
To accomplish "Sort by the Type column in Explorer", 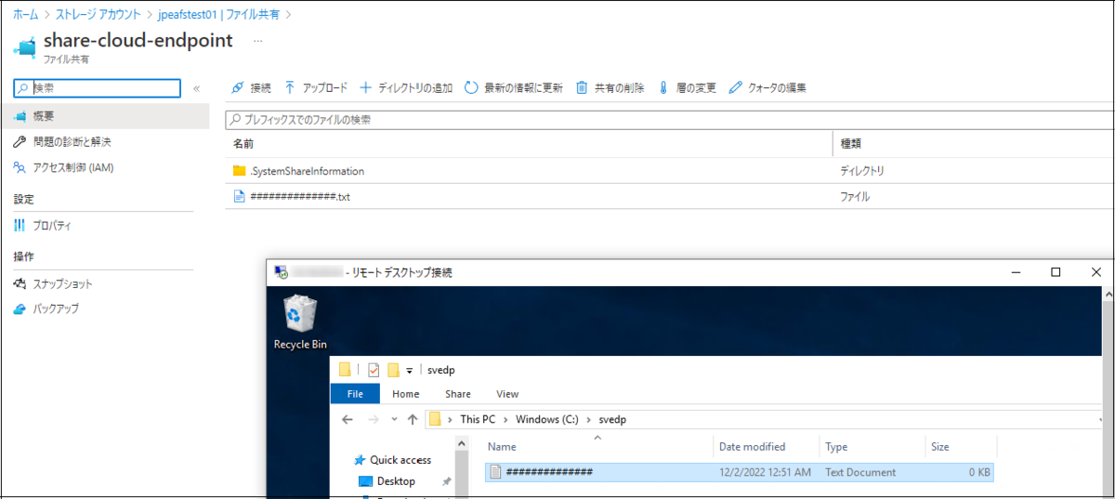I will click(836, 447).
